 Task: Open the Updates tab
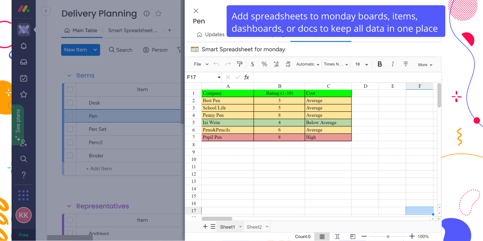[x=211, y=34]
